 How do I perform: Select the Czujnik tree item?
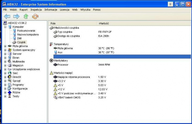click(21, 42)
